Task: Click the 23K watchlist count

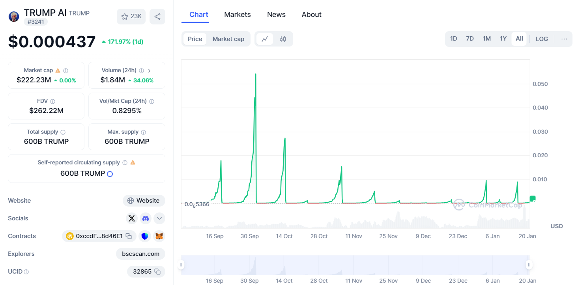Action: pos(136,17)
